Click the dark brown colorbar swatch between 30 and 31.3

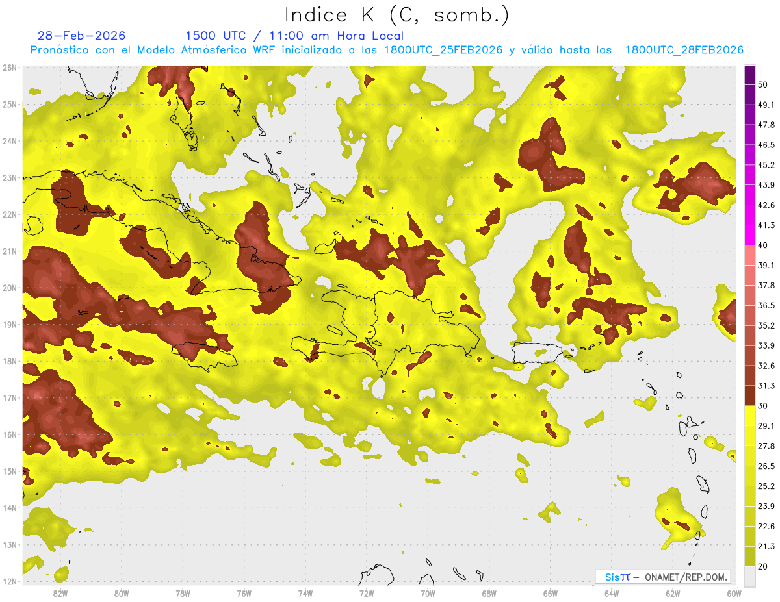[x=749, y=395]
